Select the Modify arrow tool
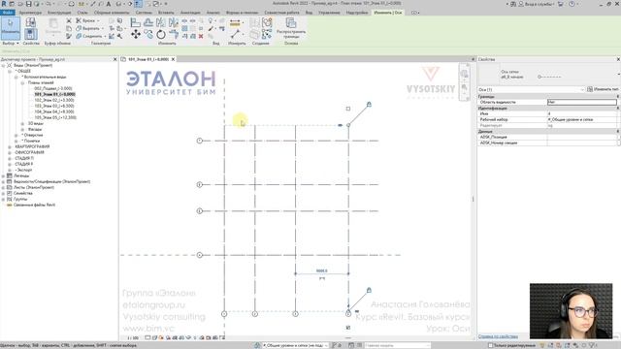 [x=11, y=28]
